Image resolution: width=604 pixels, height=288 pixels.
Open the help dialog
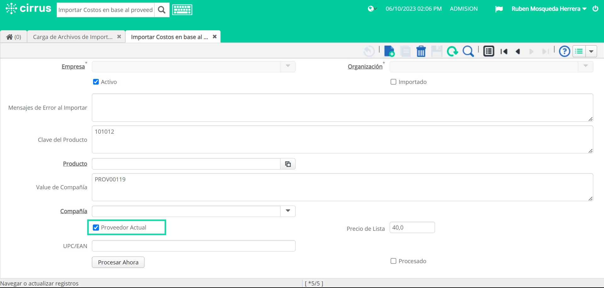coord(564,51)
